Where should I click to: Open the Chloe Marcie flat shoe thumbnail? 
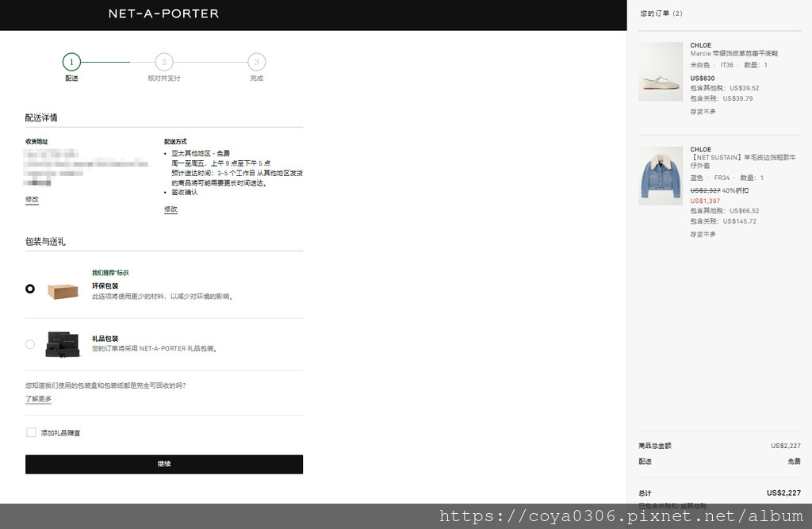point(661,71)
